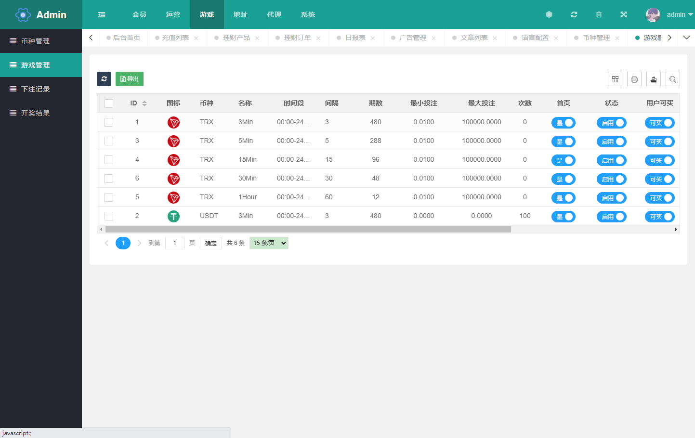Close the 理财产品 tab
This screenshot has width=695, height=438.
[x=257, y=38]
